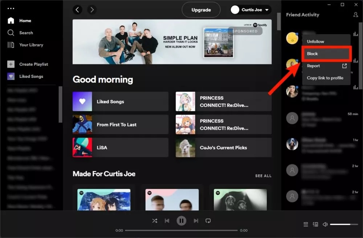Image resolution: width=363 pixels, height=238 pixels.
Task: Click the back navigation arrow
Action: (77, 10)
